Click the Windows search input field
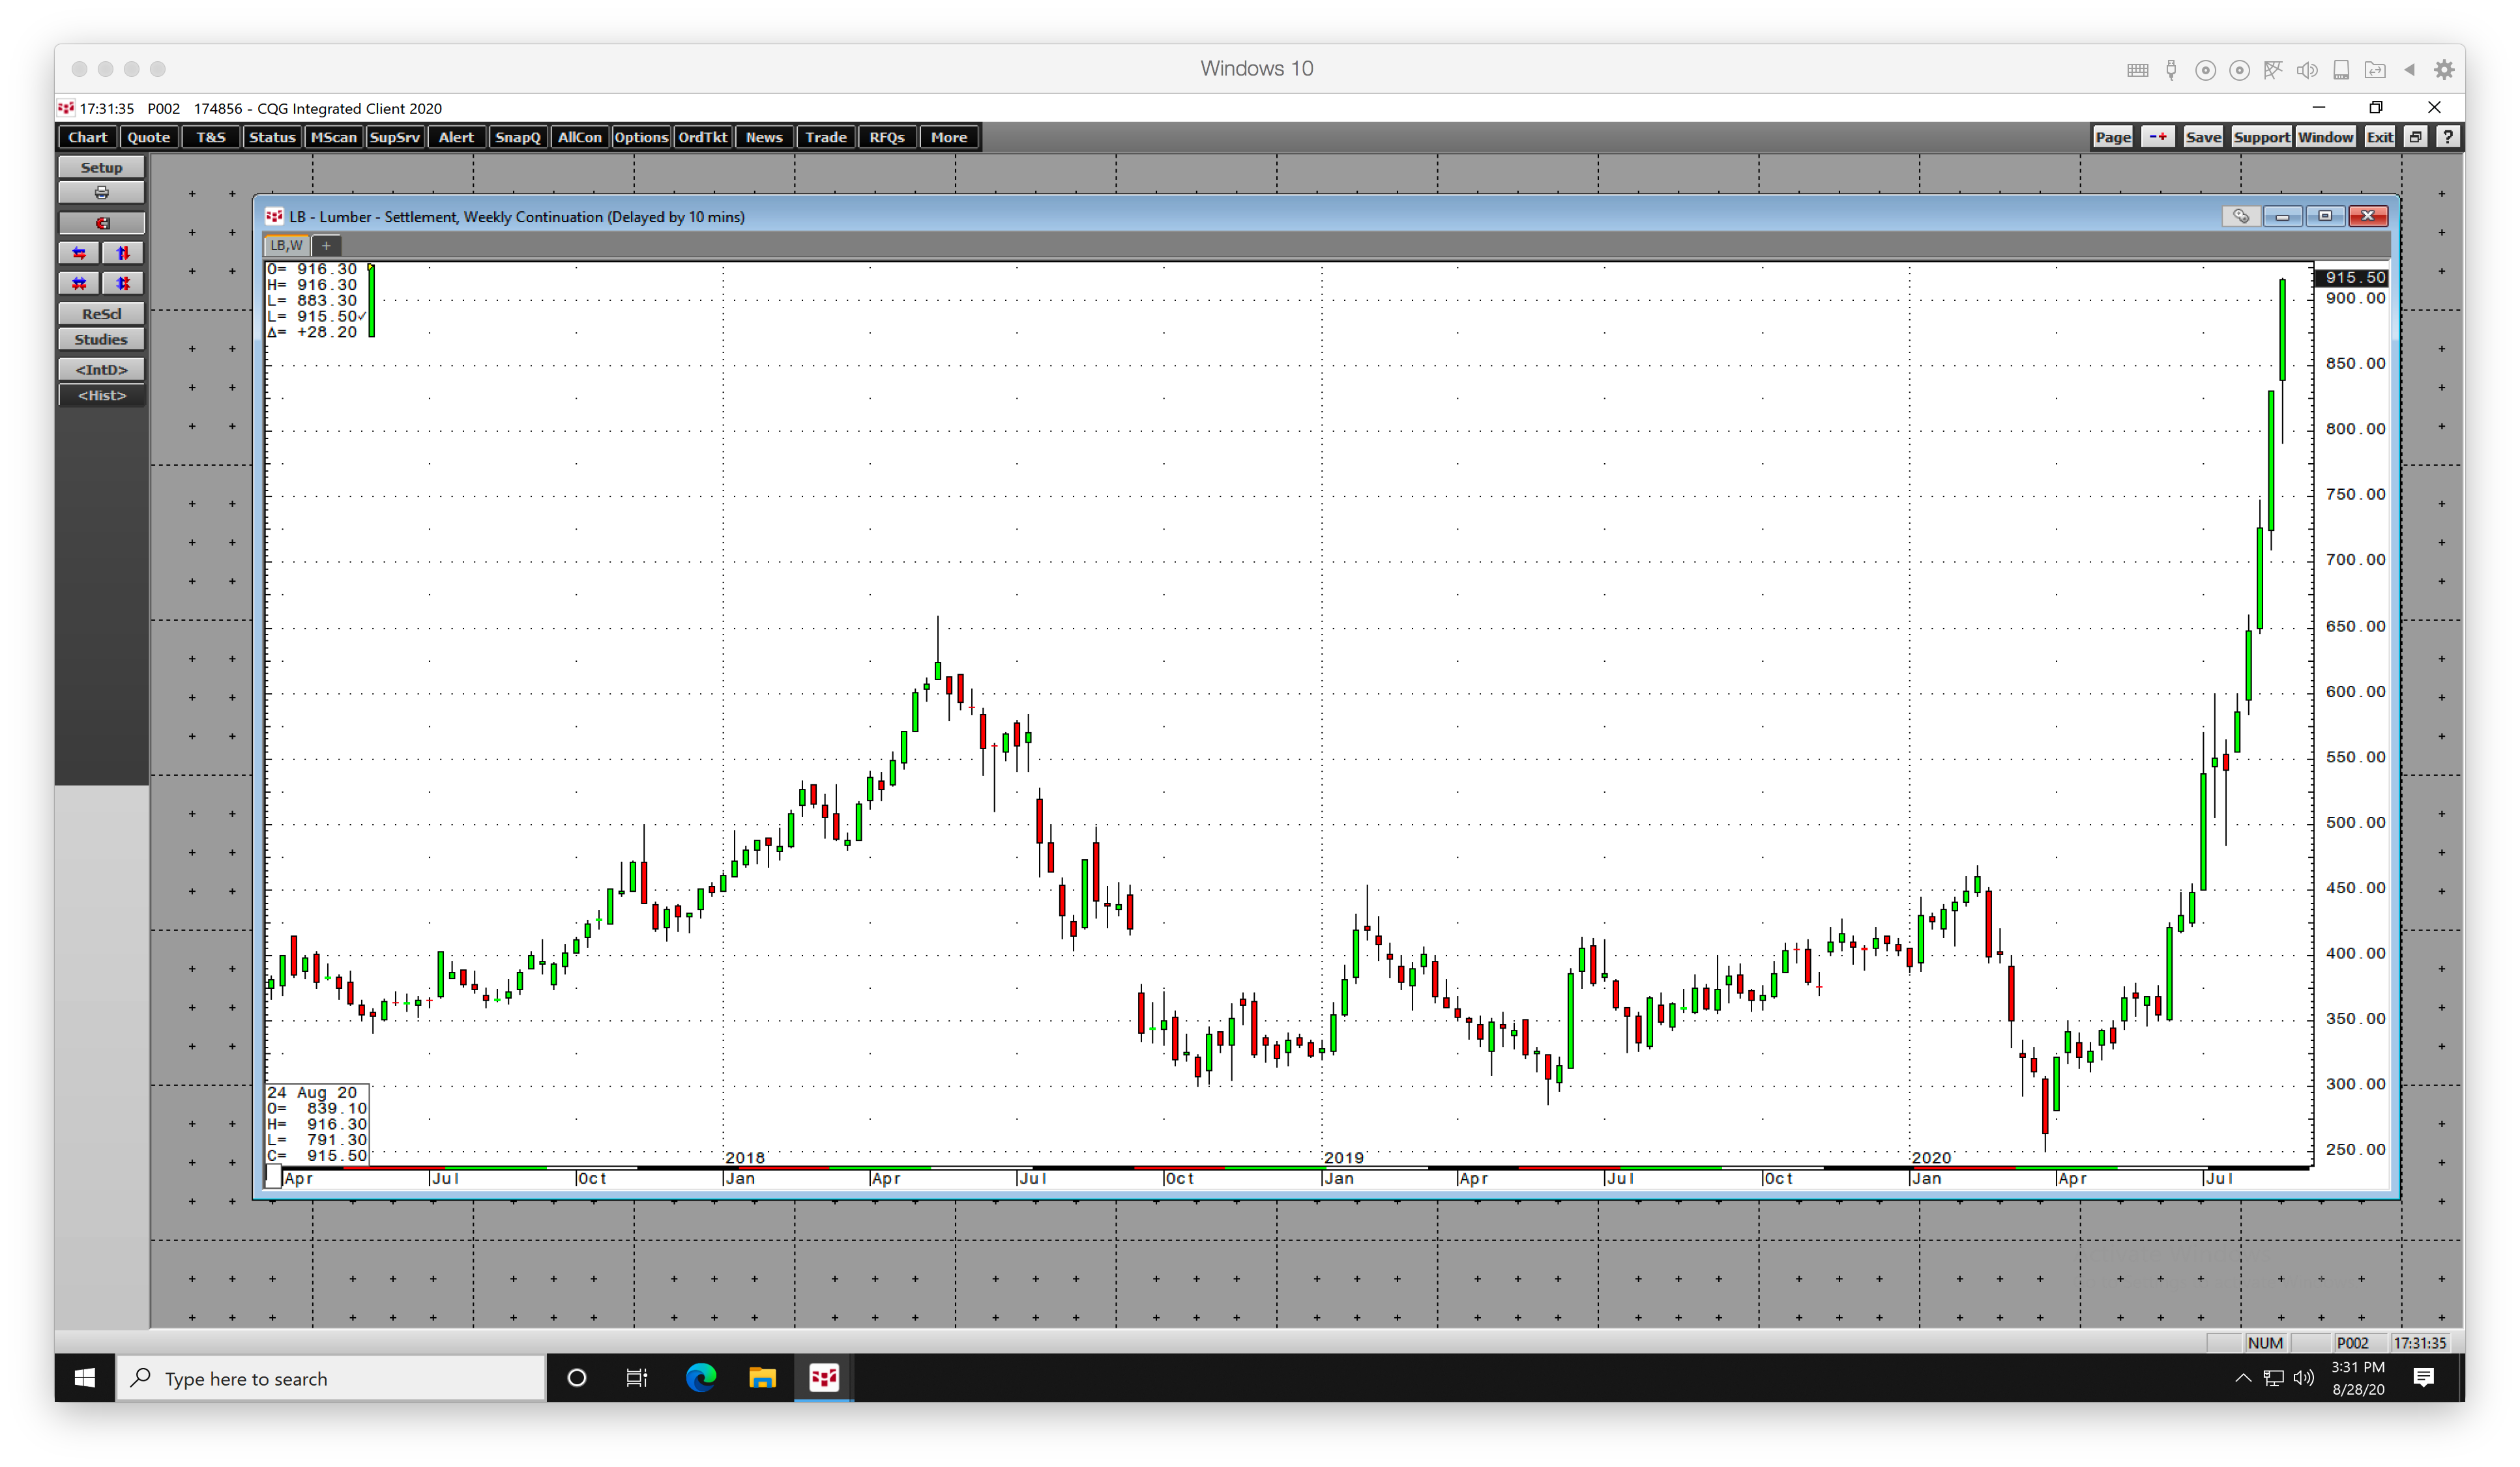 pos(331,1378)
